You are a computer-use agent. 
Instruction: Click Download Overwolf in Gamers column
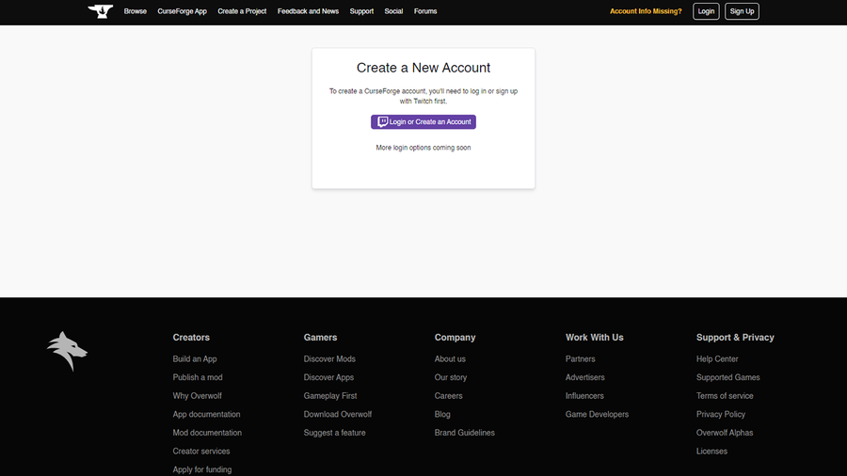click(338, 414)
